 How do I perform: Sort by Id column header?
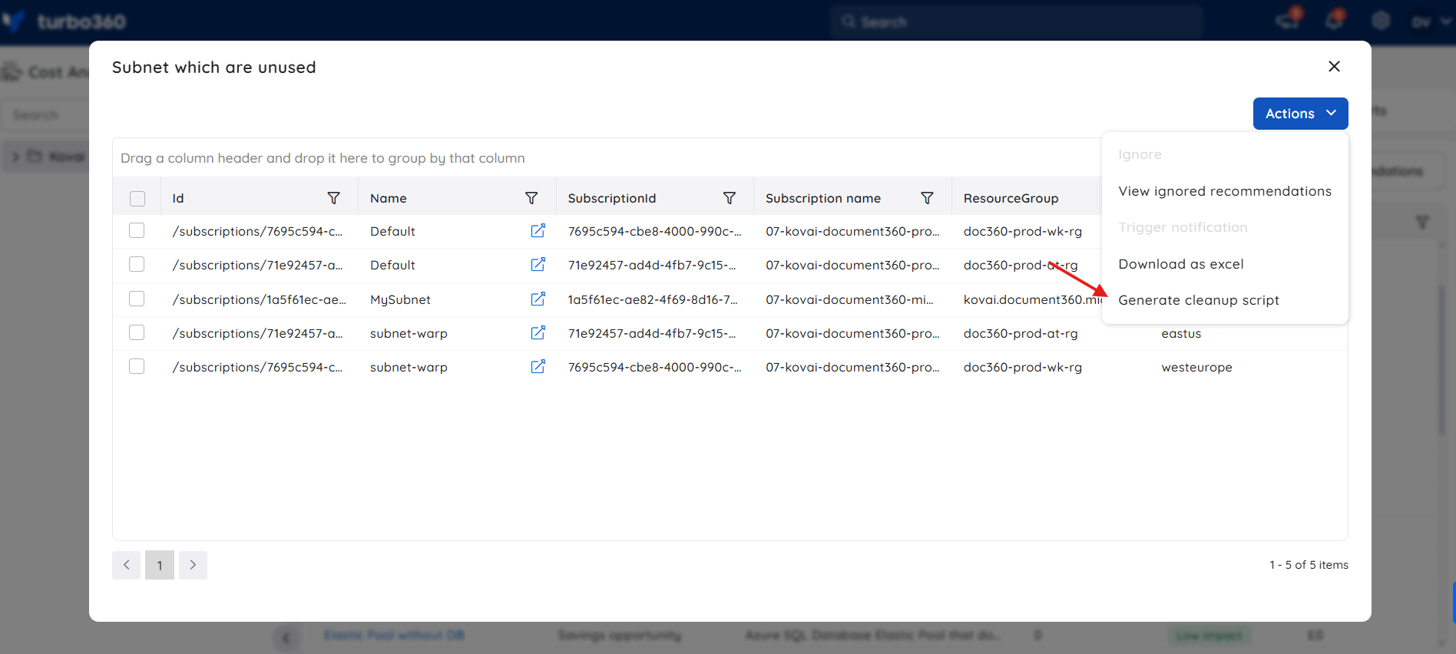coord(178,198)
